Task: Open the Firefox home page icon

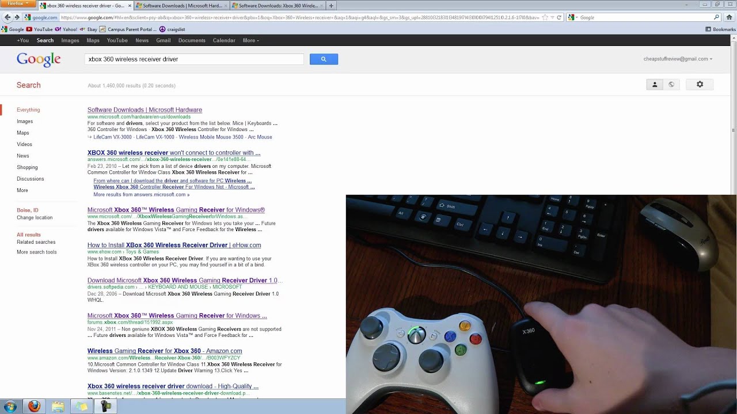Action: tap(729, 17)
